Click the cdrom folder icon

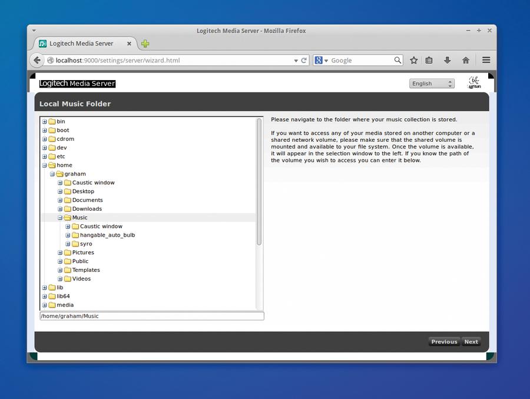pyautogui.click(x=52, y=139)
